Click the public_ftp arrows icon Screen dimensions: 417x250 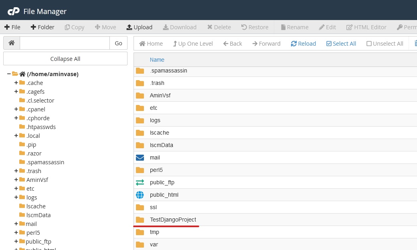(x=140, y=182)
